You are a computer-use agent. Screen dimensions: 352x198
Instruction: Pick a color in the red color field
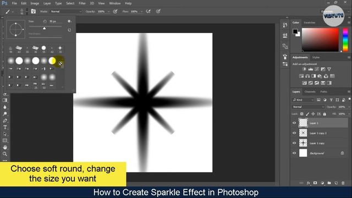pos(320,40)
